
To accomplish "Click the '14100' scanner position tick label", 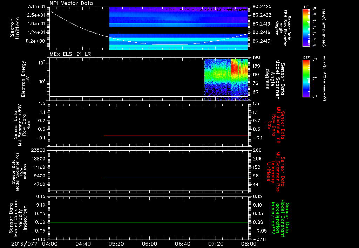I will (39, 167).
